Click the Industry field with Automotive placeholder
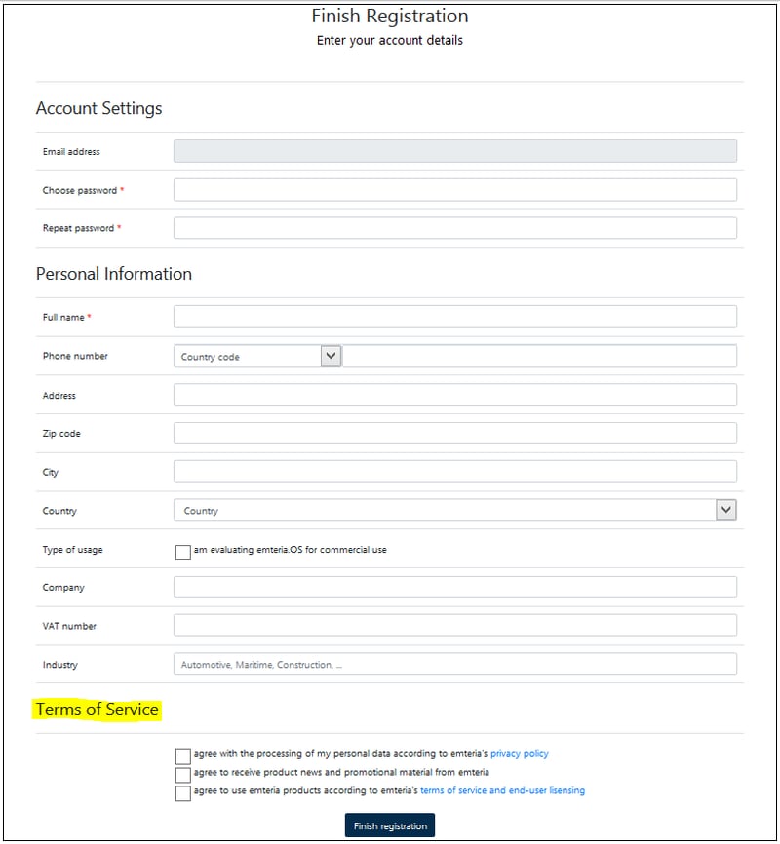Viewport: 780px width, 844px height. click(454, 664)
